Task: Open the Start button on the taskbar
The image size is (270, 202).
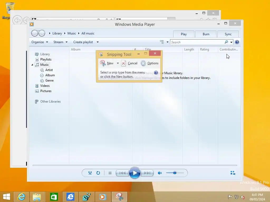Action: click(7, 197)
